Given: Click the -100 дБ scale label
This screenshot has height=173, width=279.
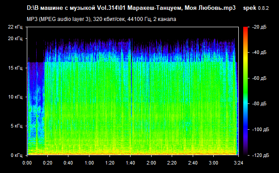Looking at the screenshot, I should pyautogui.click(x=261, y=130).
